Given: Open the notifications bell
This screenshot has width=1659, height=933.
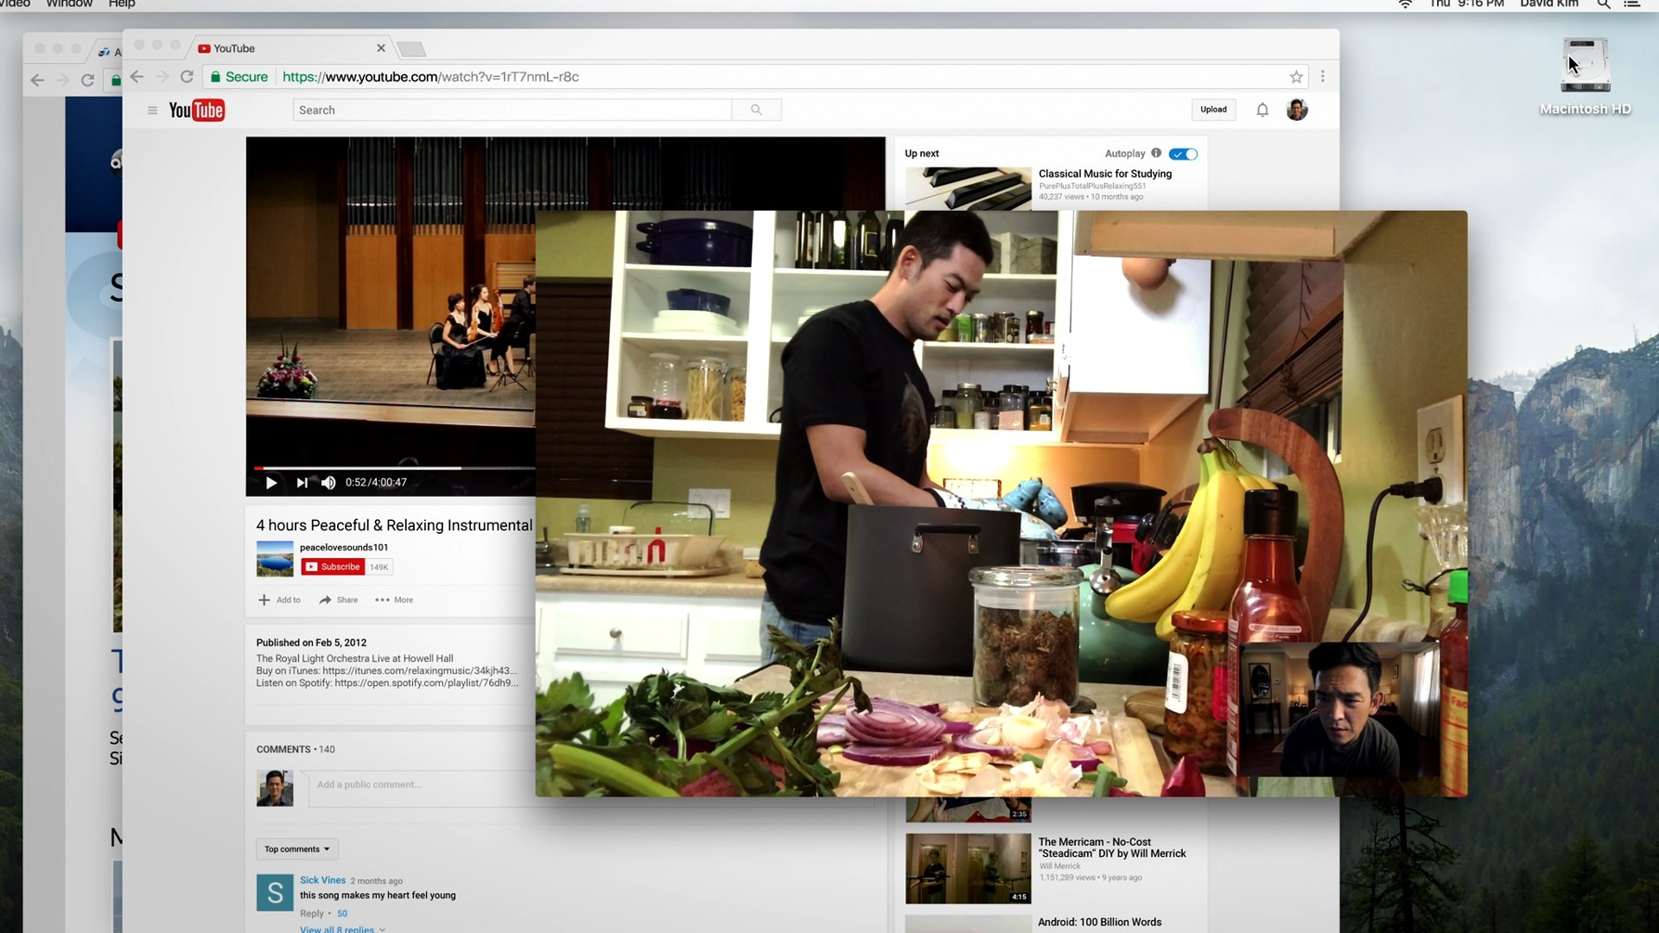Looking at the screenshot, I should pos(1262,110).
